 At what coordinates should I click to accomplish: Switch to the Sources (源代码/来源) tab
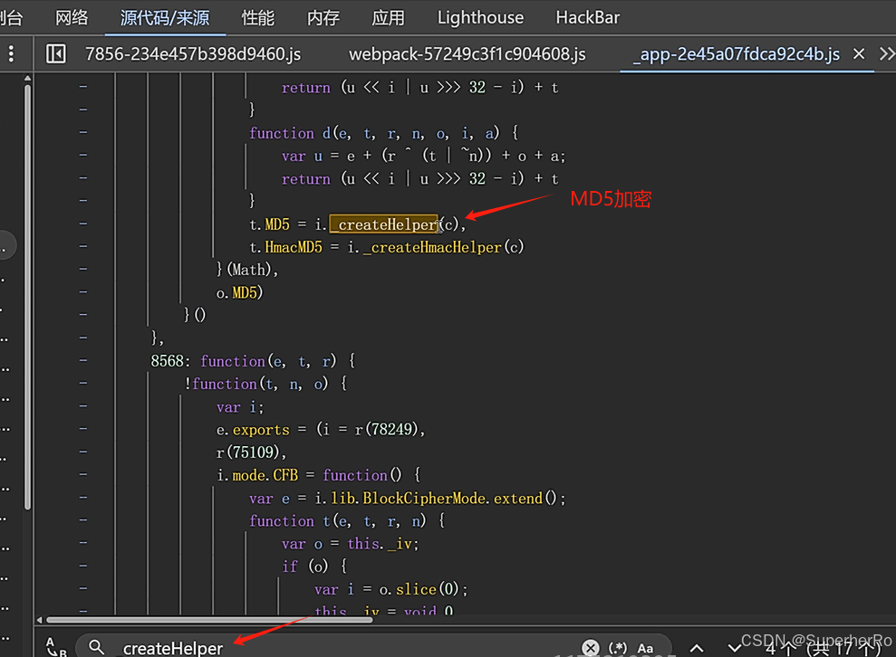(x=165, y=18)
